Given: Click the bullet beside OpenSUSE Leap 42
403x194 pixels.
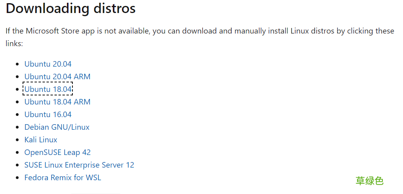Looking at the screenshot, I should coord(17,153).
